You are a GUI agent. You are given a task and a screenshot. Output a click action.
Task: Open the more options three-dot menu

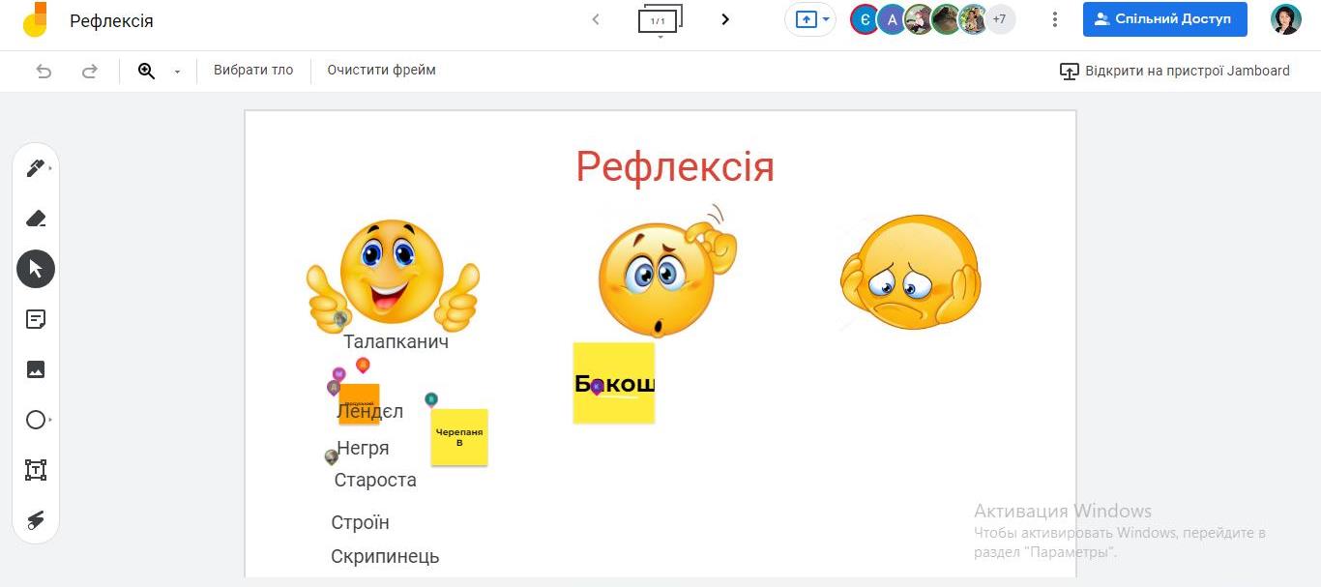pyautogui.click(x=1055, y=19)
